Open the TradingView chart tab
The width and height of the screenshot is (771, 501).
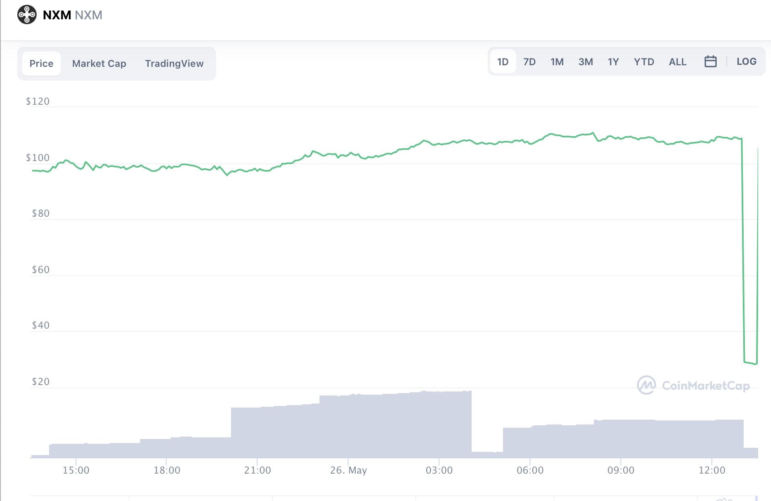174,64
